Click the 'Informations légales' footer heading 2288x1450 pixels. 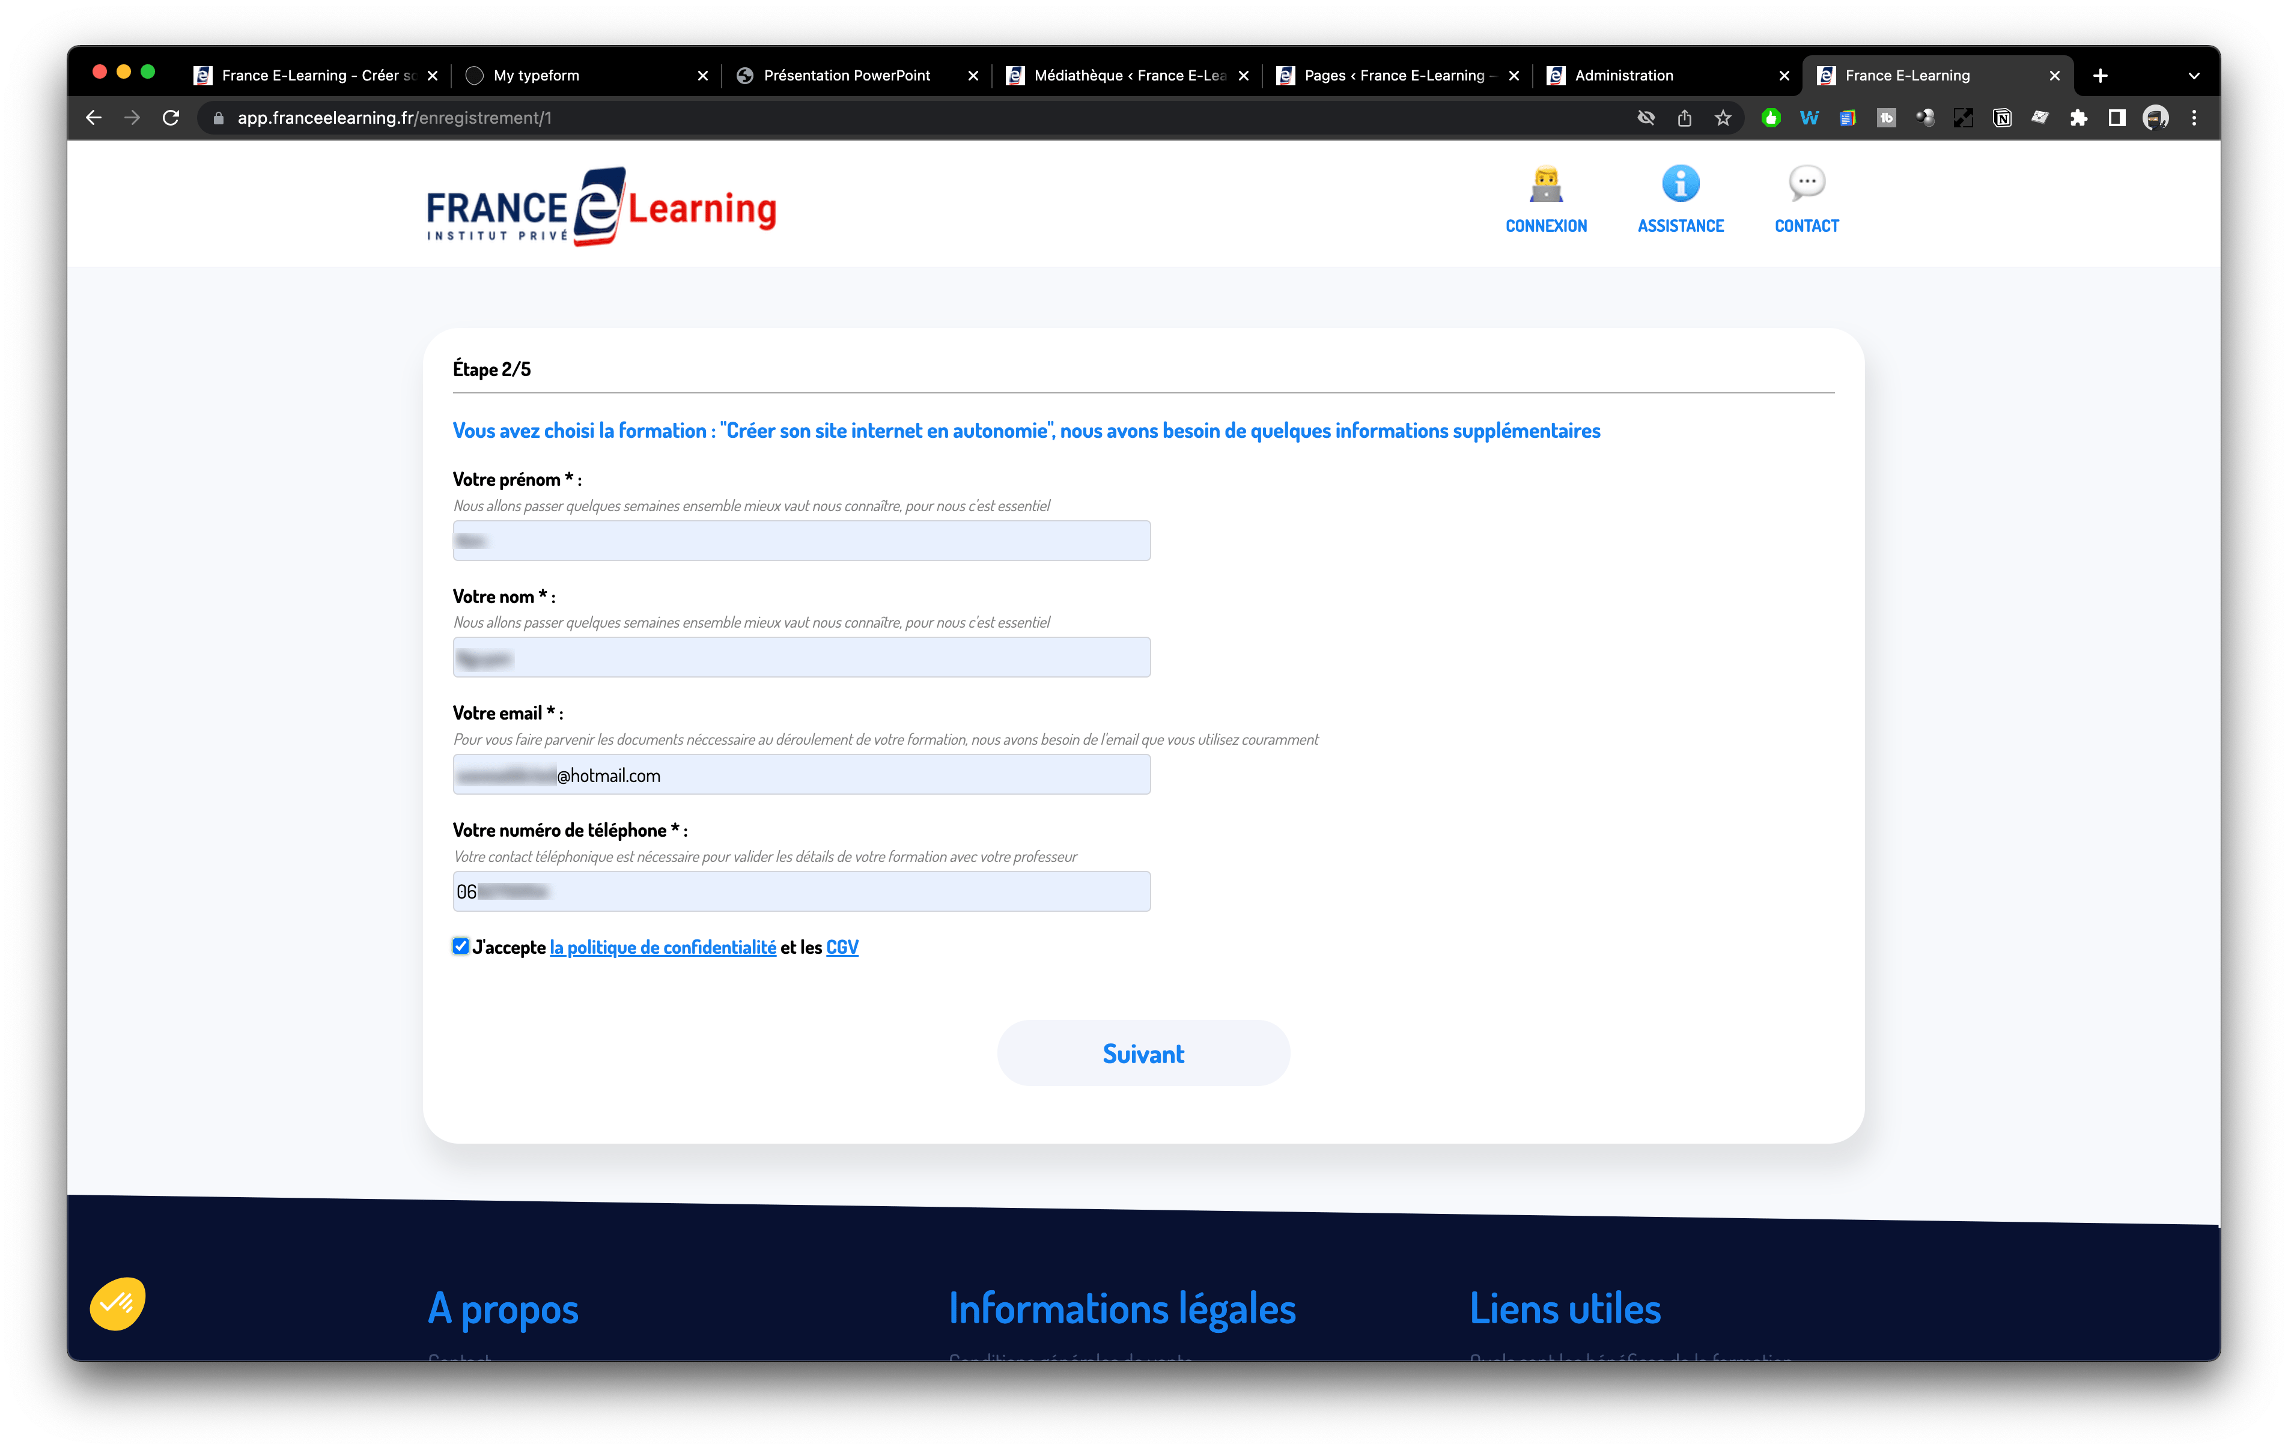(x=1122, y=1308)
